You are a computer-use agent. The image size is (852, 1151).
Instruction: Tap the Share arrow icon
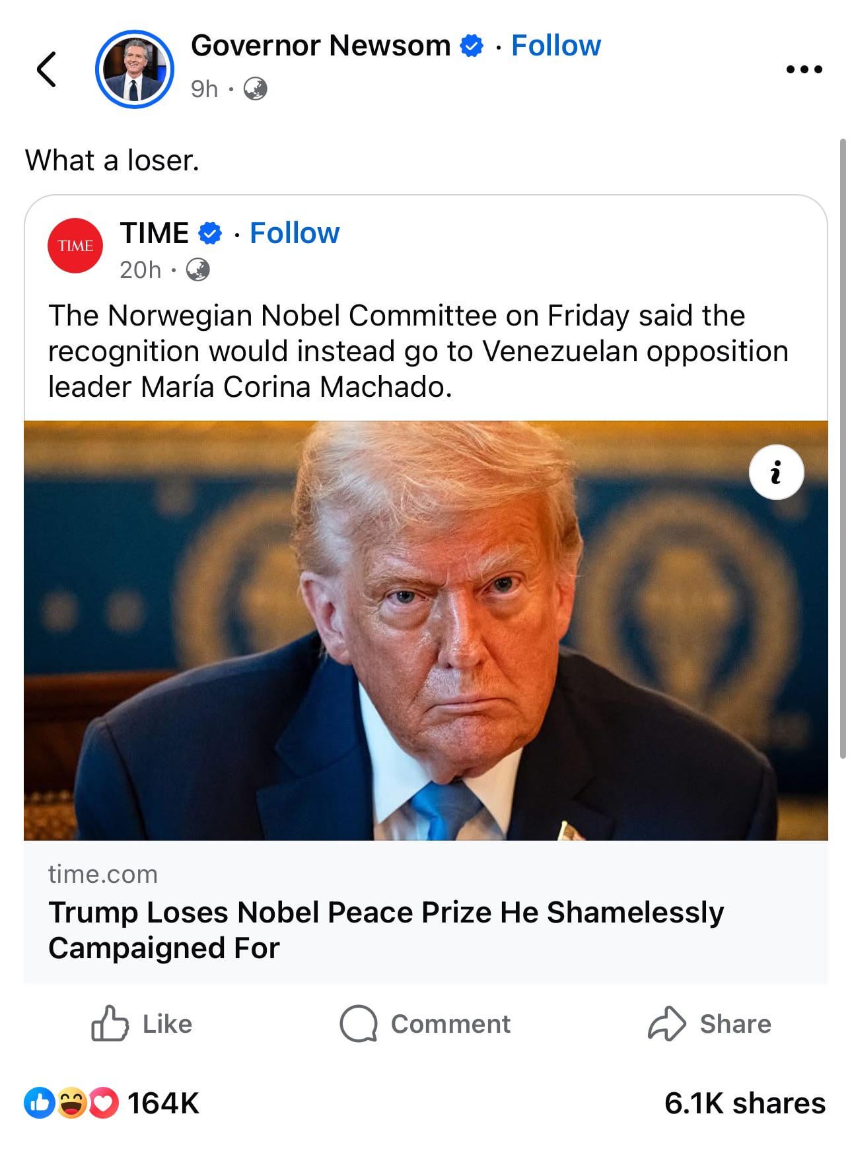click(666, 1024)
